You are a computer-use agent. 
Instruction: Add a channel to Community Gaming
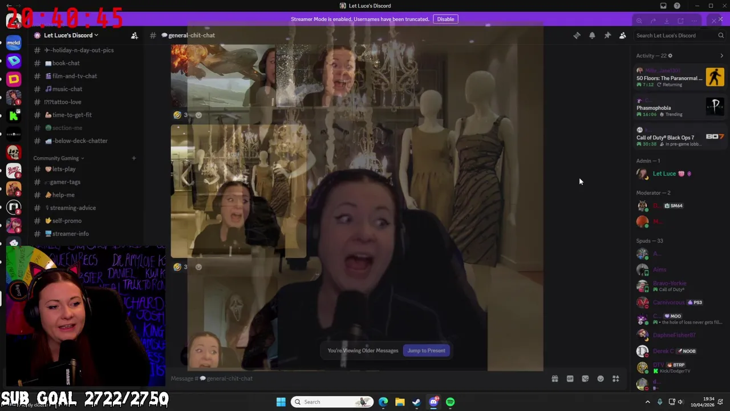[x=134, y=158]
